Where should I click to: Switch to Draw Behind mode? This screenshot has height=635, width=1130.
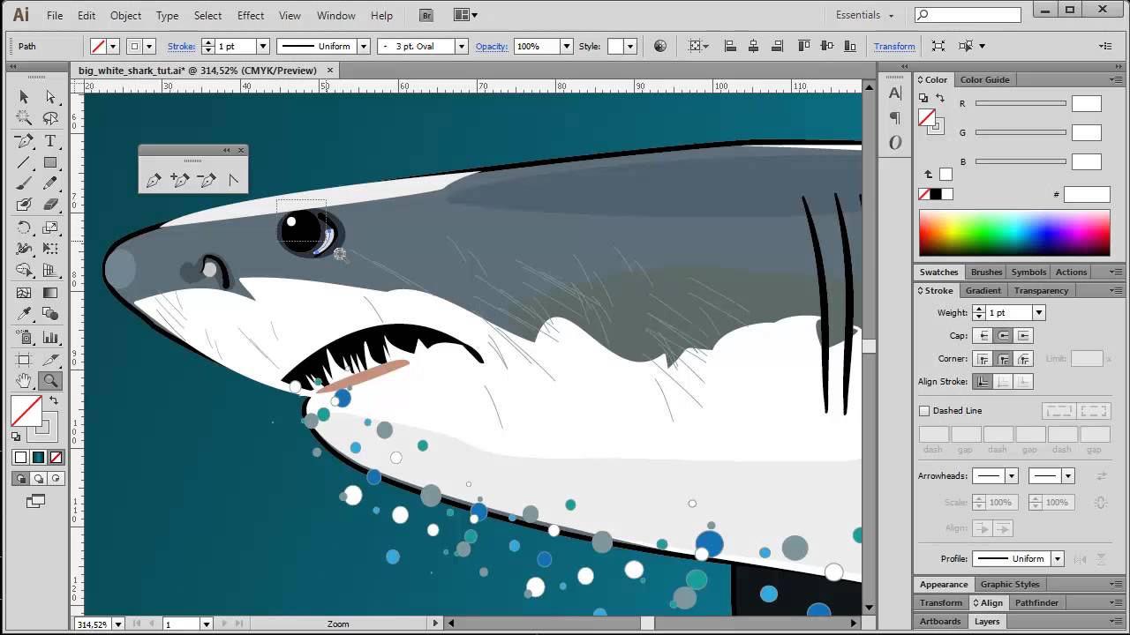pyautogui.click(x=38, y=478)
